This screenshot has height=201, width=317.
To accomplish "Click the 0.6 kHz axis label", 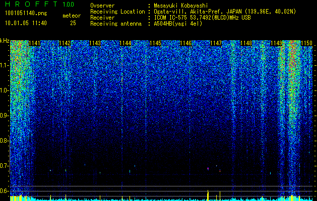I will (4, 191).
